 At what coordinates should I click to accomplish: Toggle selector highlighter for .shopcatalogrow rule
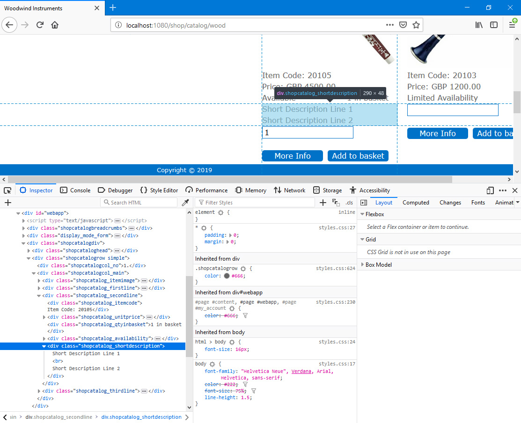click(x=243, y=269)
